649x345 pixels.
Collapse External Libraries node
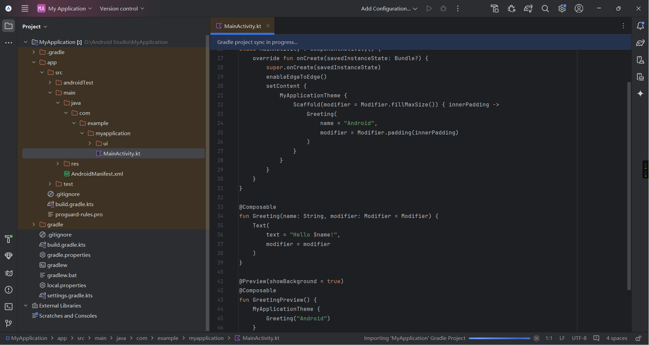pyautogui.click(x=26, y=305)
